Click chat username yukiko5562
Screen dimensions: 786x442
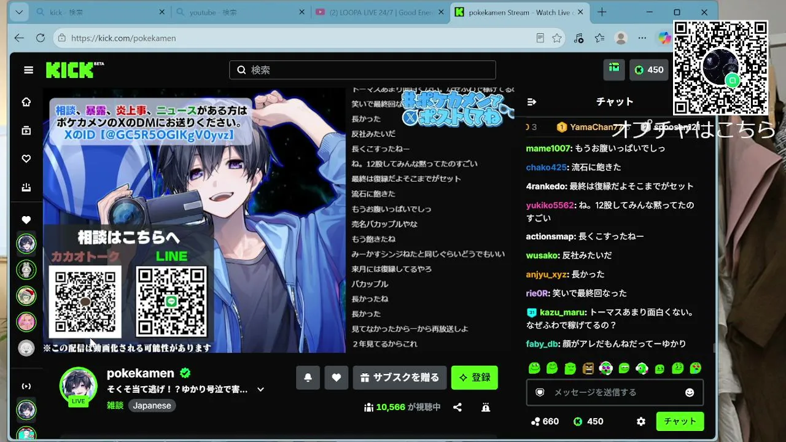550,205
